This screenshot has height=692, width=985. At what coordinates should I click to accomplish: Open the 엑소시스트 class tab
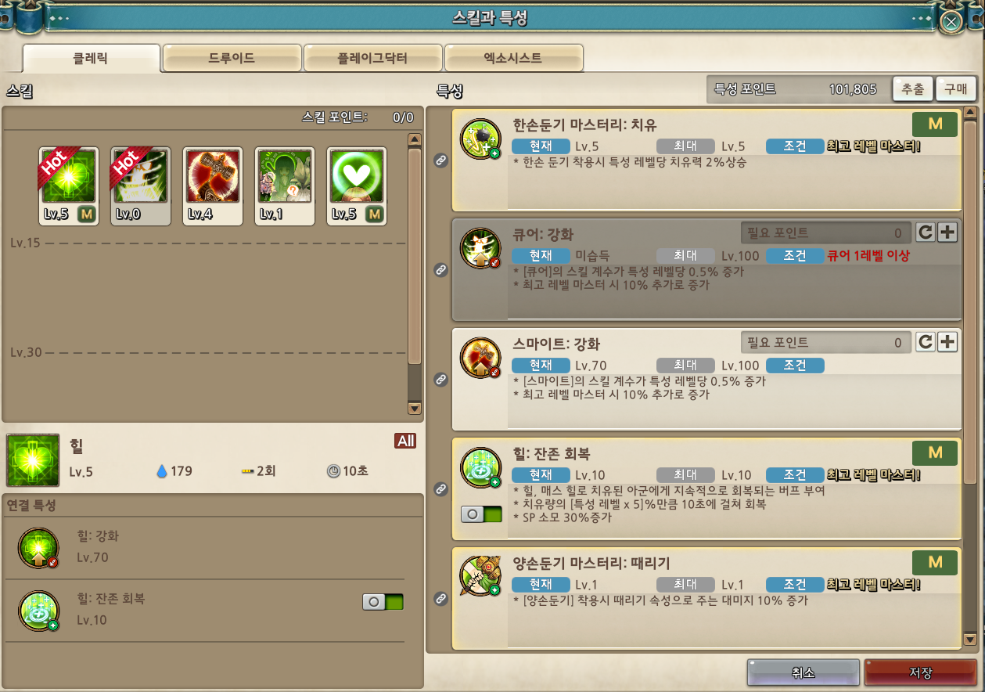click(x=513, y=58)
